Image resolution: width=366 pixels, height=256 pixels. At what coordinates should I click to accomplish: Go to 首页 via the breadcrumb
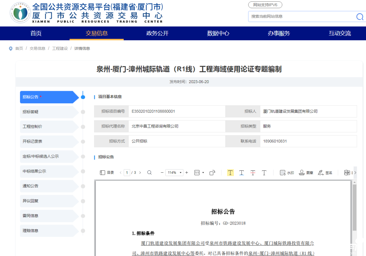click(x=19, y=48)
